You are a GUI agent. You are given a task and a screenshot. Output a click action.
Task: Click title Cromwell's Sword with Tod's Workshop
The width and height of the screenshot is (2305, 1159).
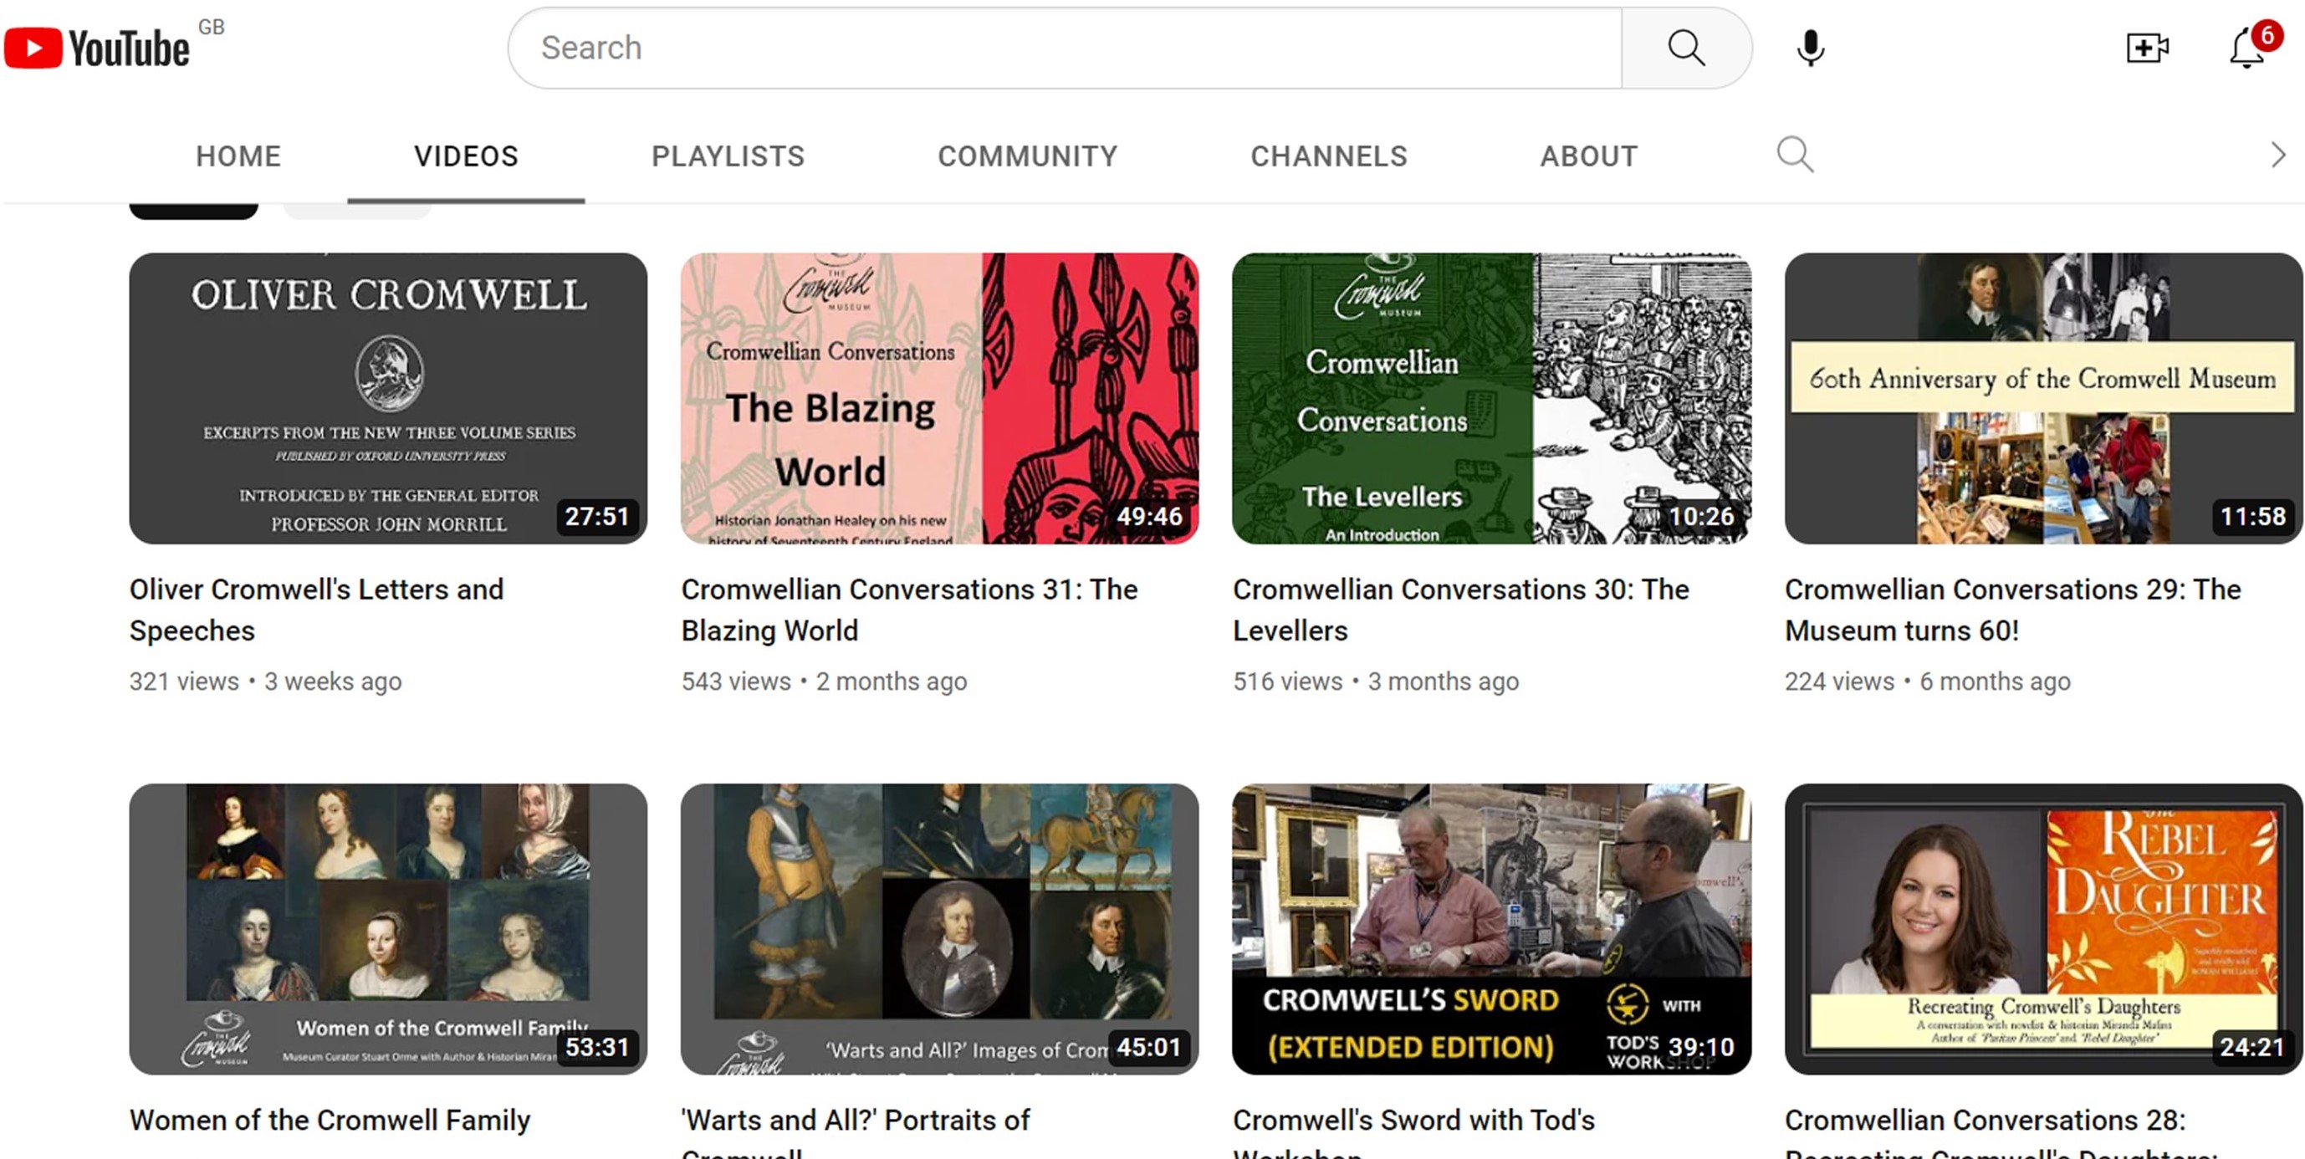[x=1413, y=1132]
